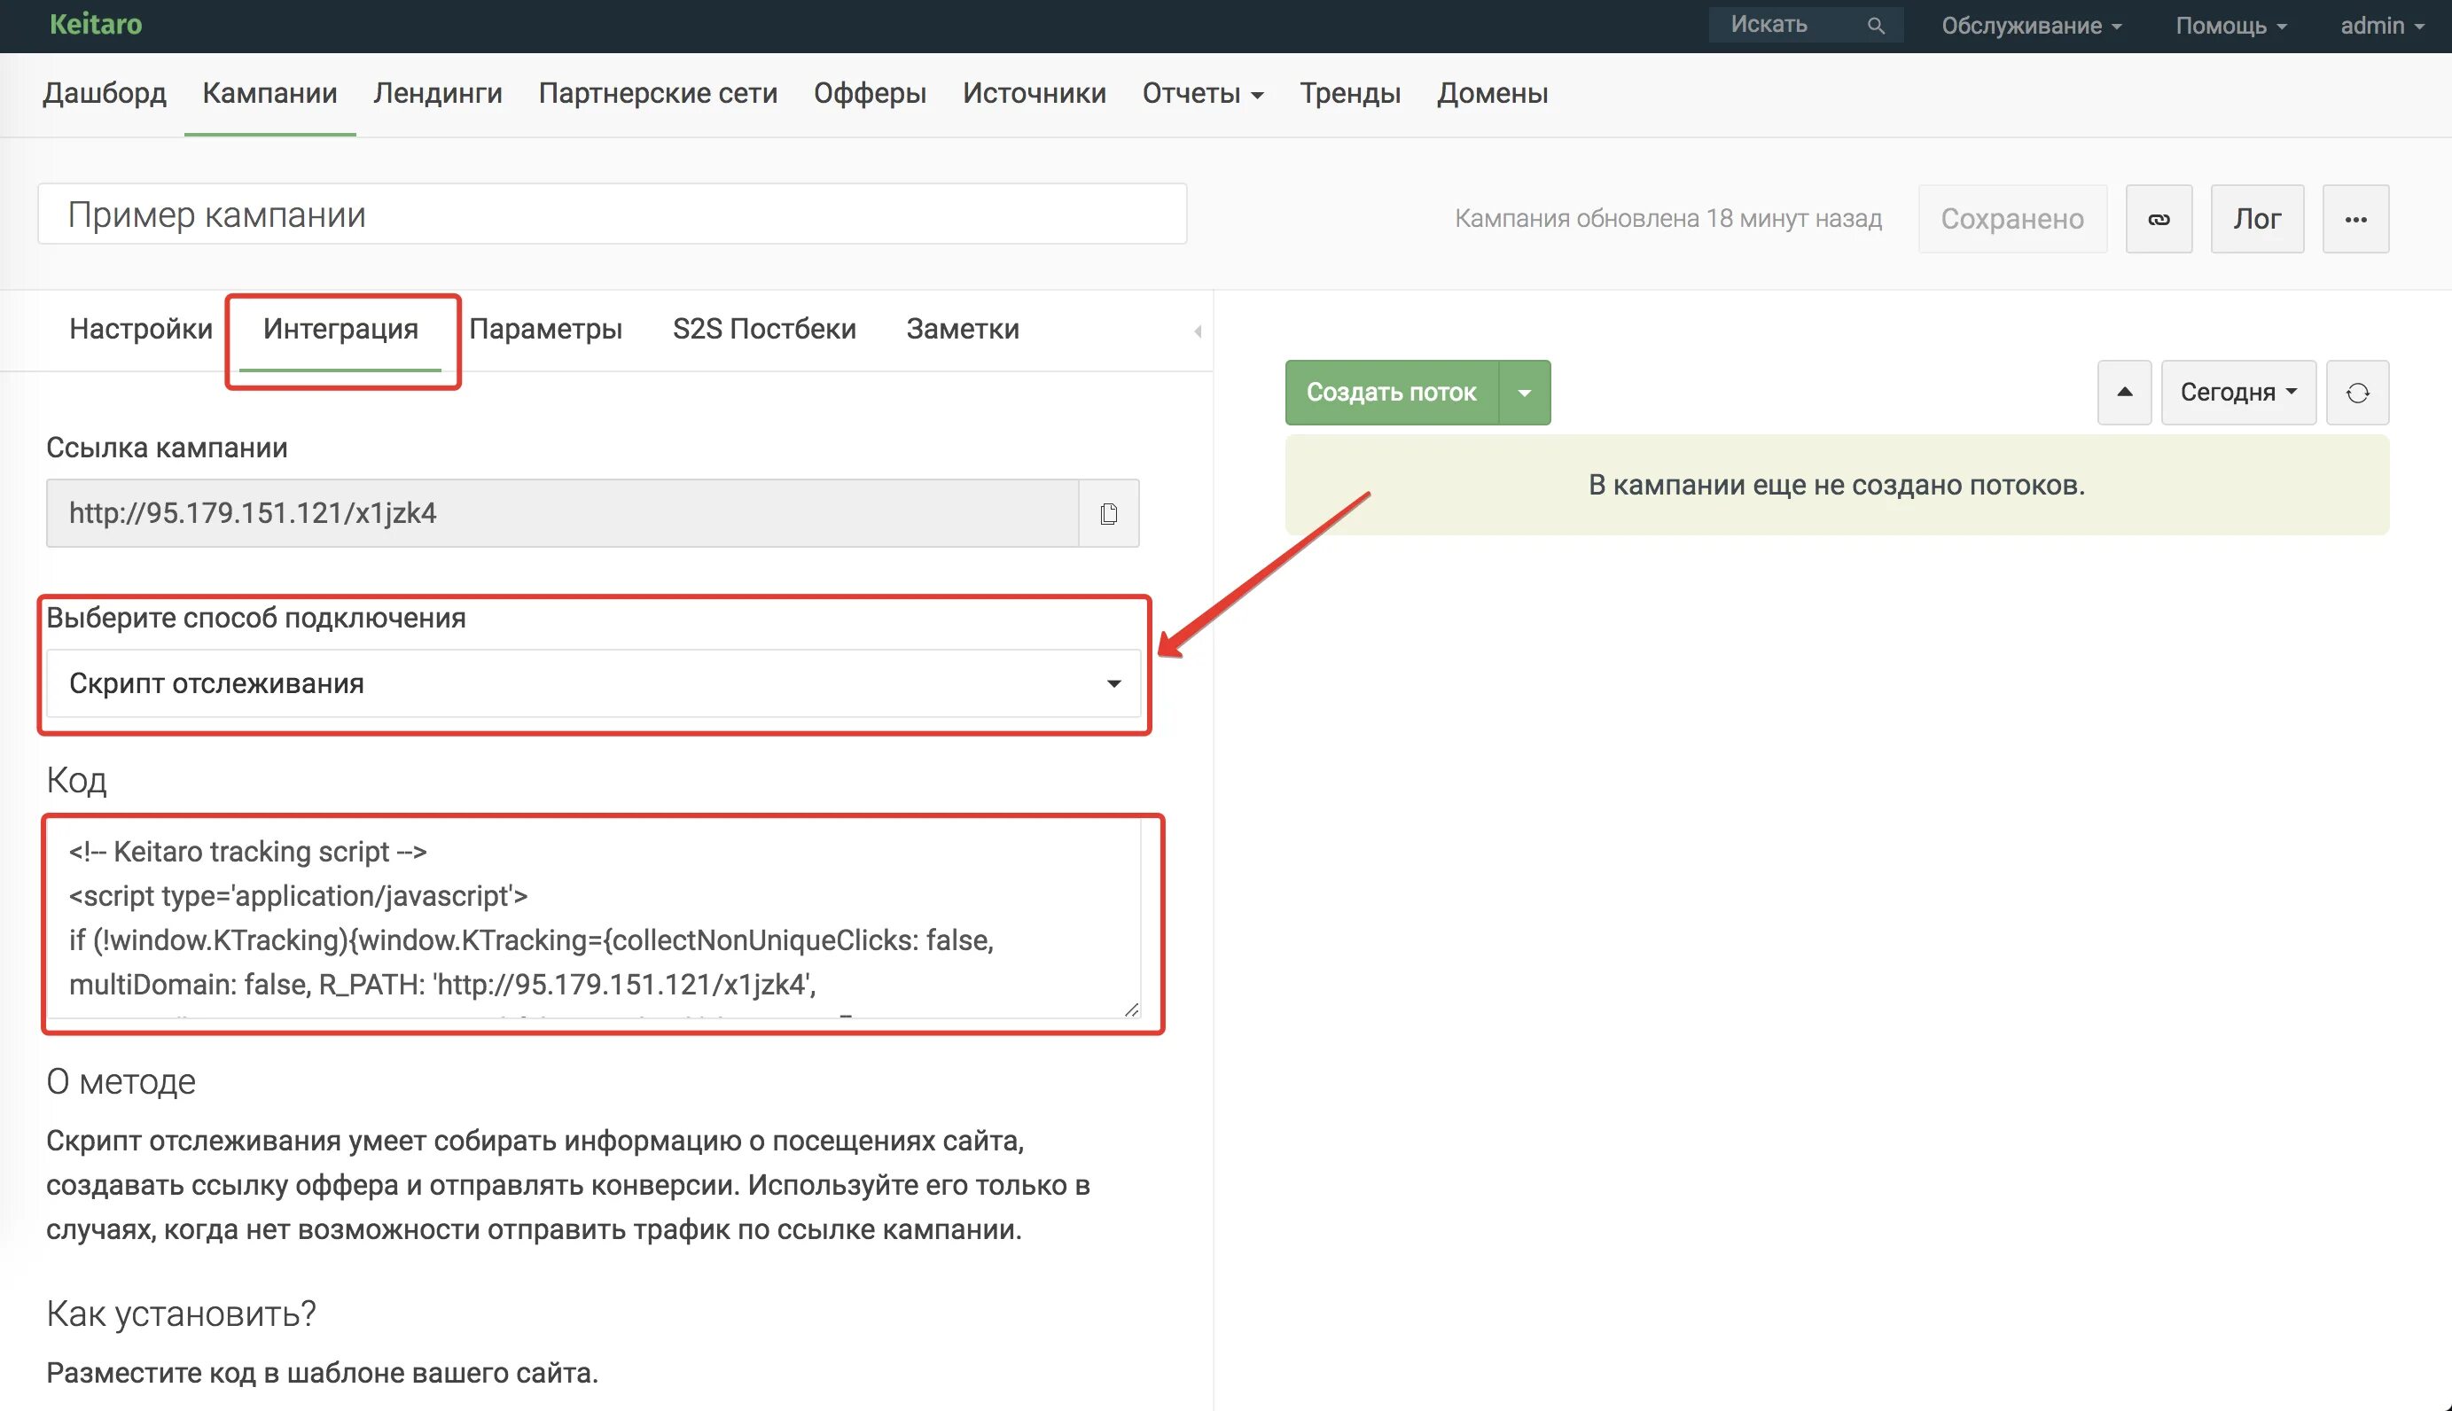Expand the Сегодня date range dropdown

click(2237, 393)
